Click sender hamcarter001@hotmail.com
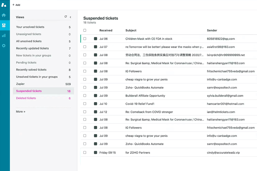Screen dimensions: 257x171 tap(225, 104)
